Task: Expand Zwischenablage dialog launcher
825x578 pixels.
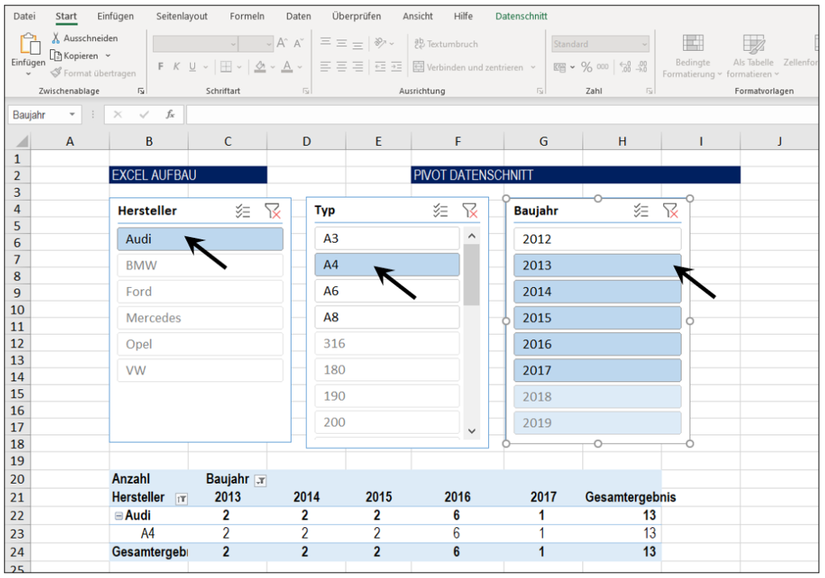Action: (x=140, y=90)
